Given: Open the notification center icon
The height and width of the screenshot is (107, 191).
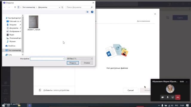Looking at the screenshot, I should [187, 106].
